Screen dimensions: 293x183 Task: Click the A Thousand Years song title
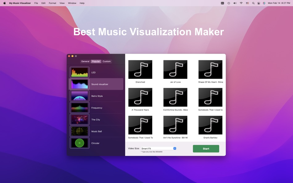(140, 110)
